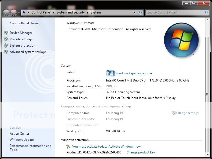Expand arrow before Control Panel breadcrumb
This screenshot has height=159, width=212.
pos(28,12)
